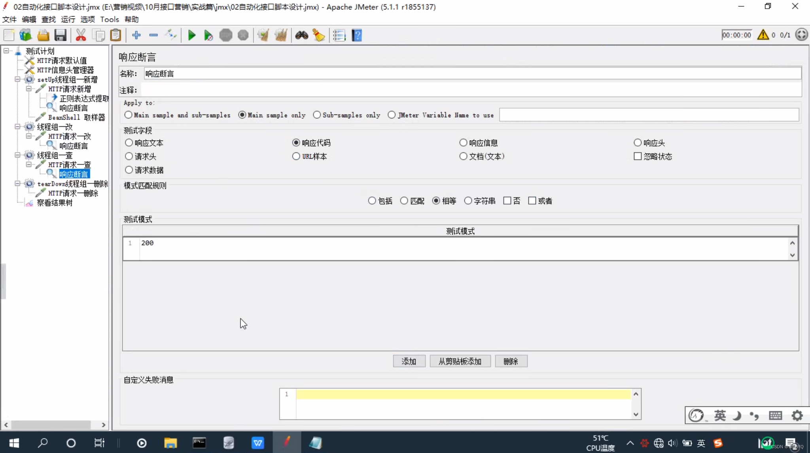Open the Tools menu
The image size is (810, 453).
110,19
